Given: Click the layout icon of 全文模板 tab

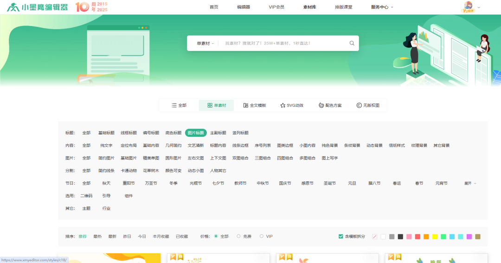Looking at the screenshot, I should [246, 105].
